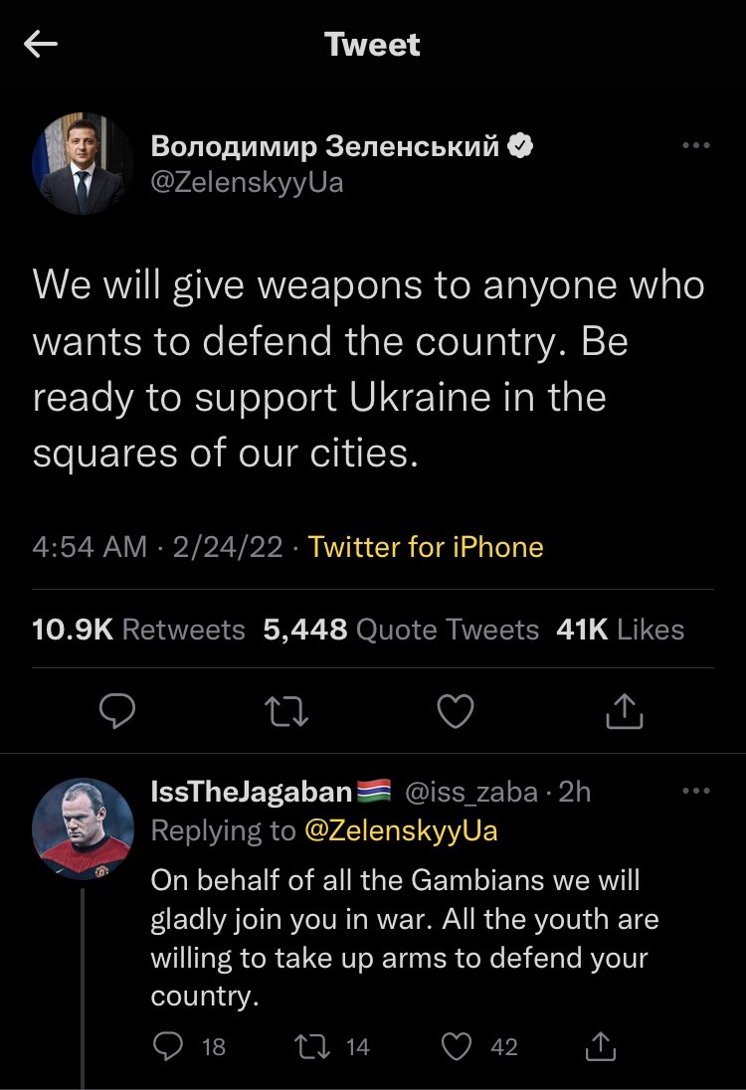Screen dimensions: 746x1090
Task: Tap the verified badge next to Зеленський
Action: click(520, 146)
